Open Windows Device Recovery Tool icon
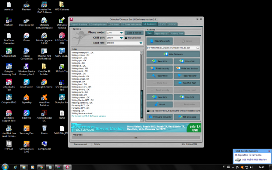 (x=27, y=69)
